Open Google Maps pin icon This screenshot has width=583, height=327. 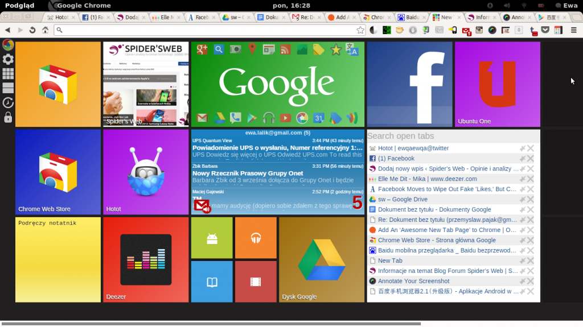tap(252, 49)
